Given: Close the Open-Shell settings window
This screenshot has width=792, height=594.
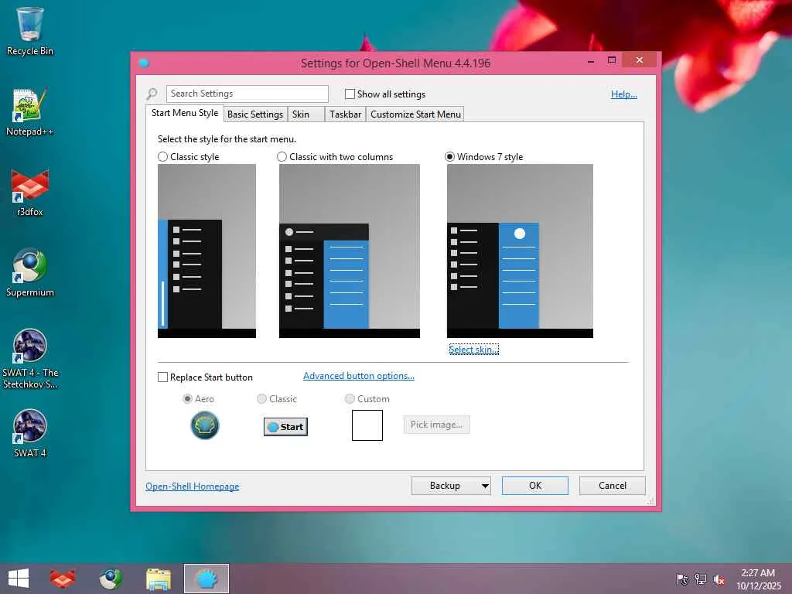Looking at the screenshot, I should coord(640,60).
